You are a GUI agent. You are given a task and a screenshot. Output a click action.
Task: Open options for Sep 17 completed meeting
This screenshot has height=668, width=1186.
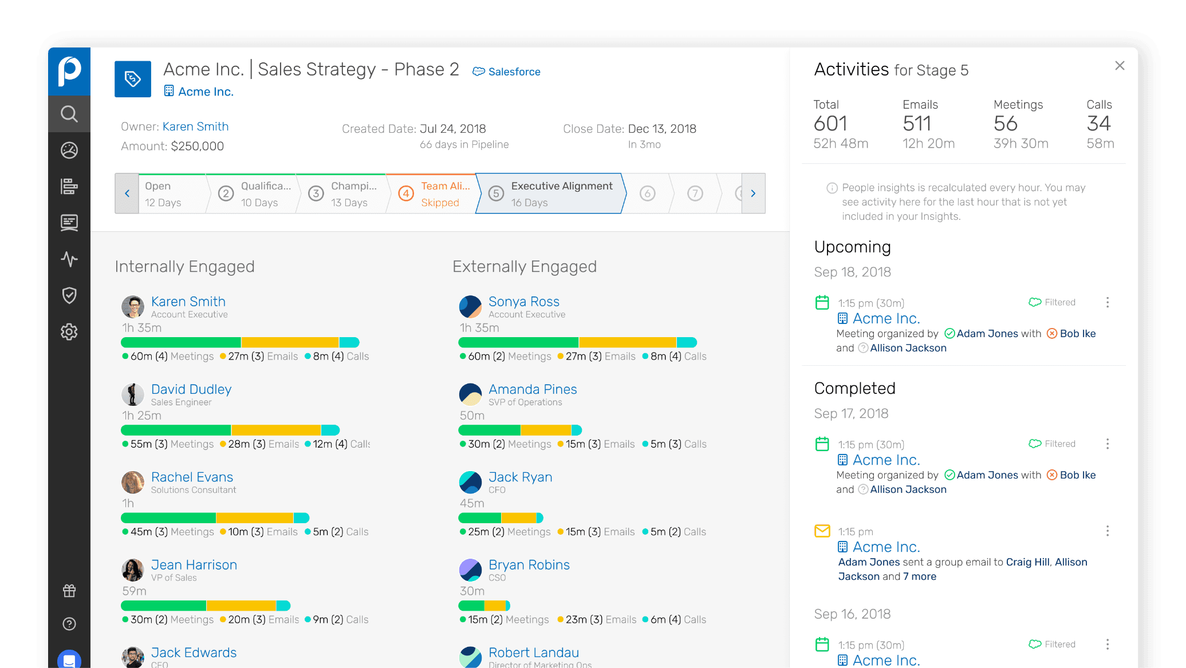tap(1108, 444)
